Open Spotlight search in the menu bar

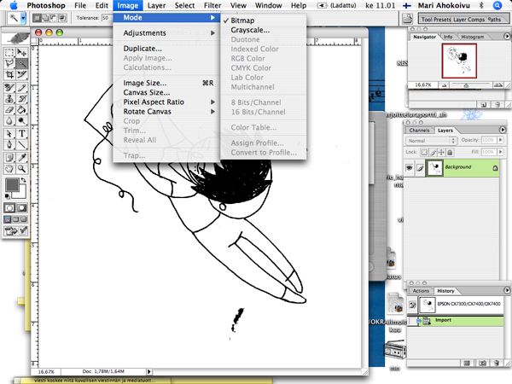pyautogui.click(x=497, y=6)
